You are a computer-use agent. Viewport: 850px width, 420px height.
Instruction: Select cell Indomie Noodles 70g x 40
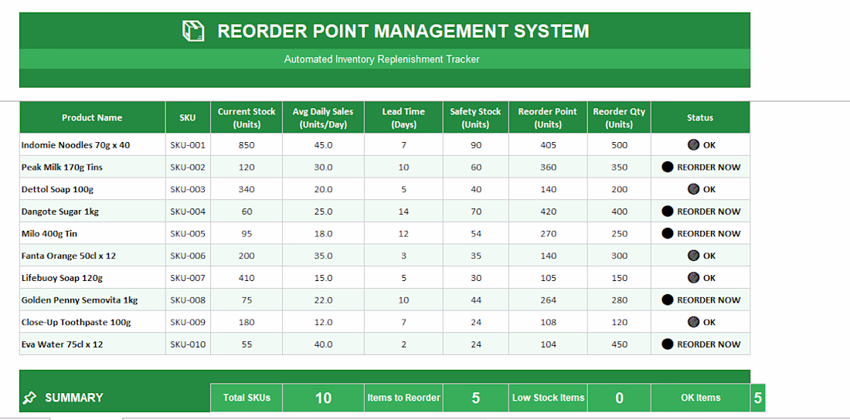click(x=92, y=144)
